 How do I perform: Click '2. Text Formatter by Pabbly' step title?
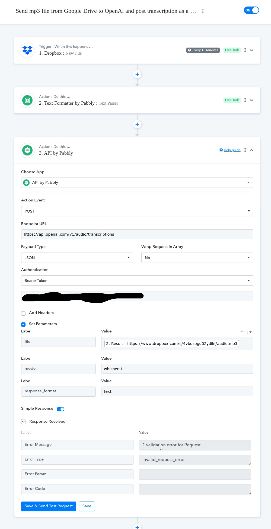78,103
